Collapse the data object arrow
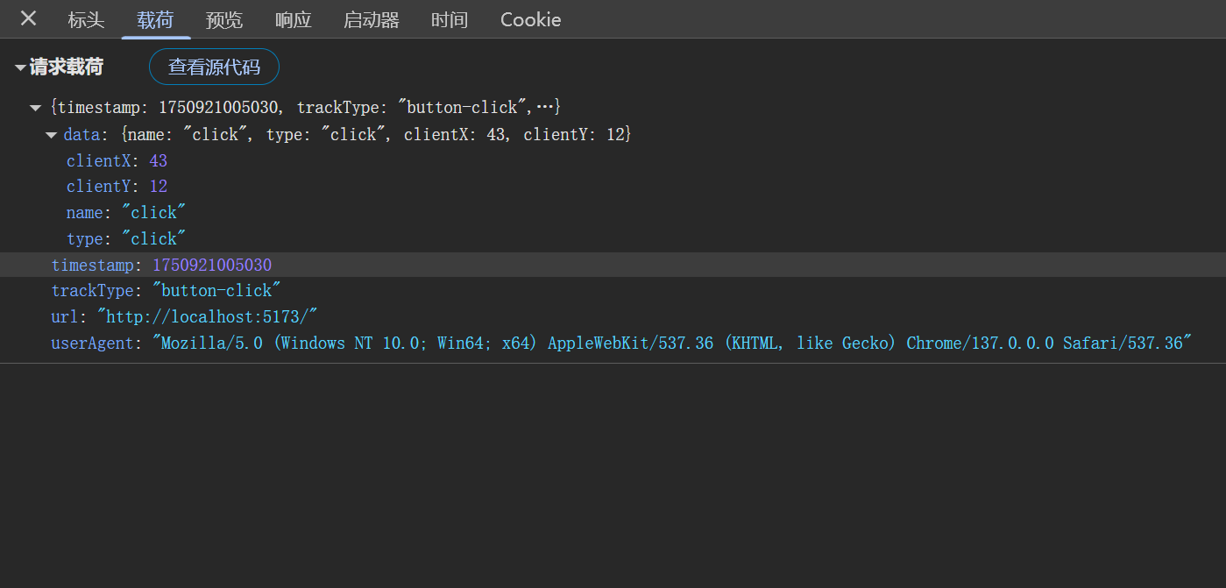The image size is (1226, 588). pos(51,135)
